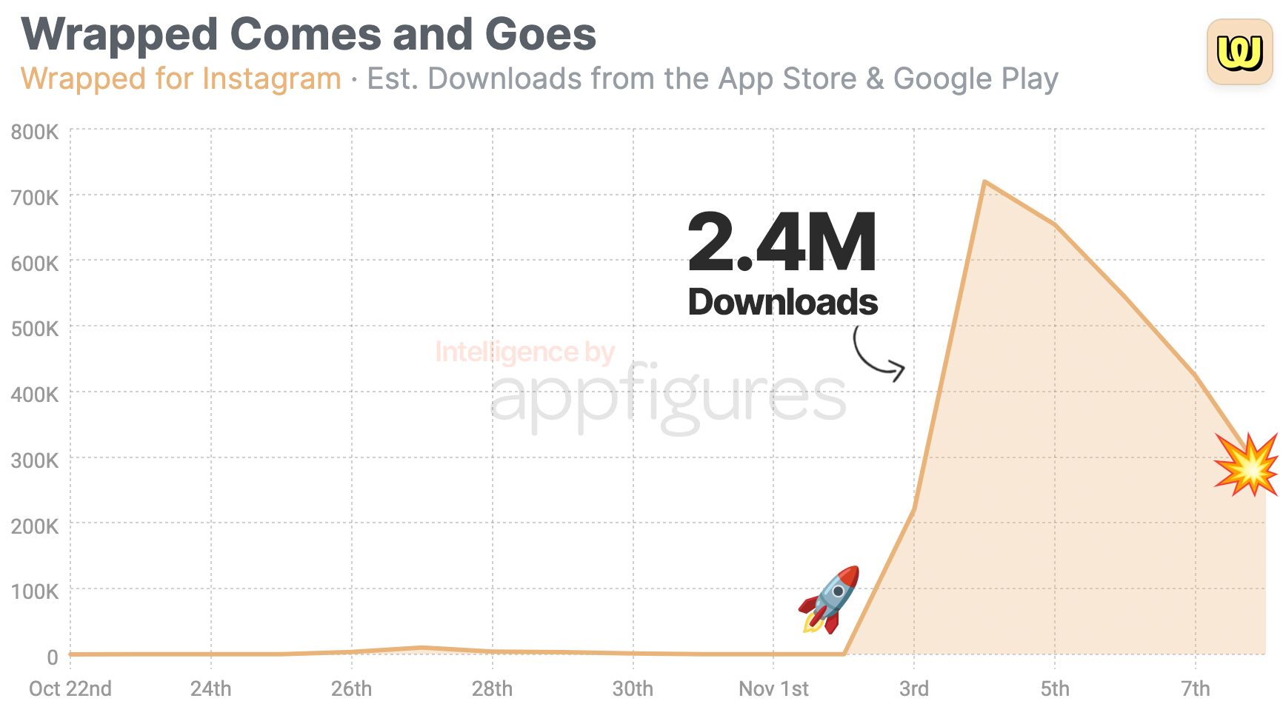The width and height of the screenshot is (1283, 721).
Task: Click the "3rd" x-axis date label
Action: [913, 689]
